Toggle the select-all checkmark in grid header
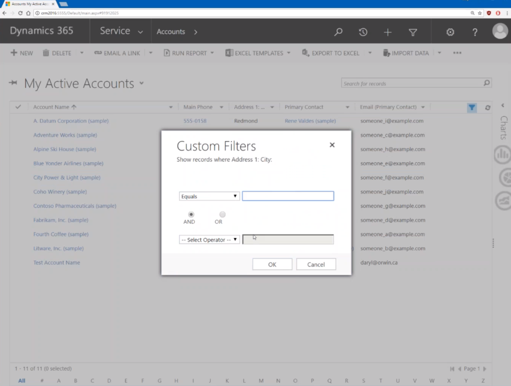The width and height of the screenshot is (511, 386). pos(18,107)
